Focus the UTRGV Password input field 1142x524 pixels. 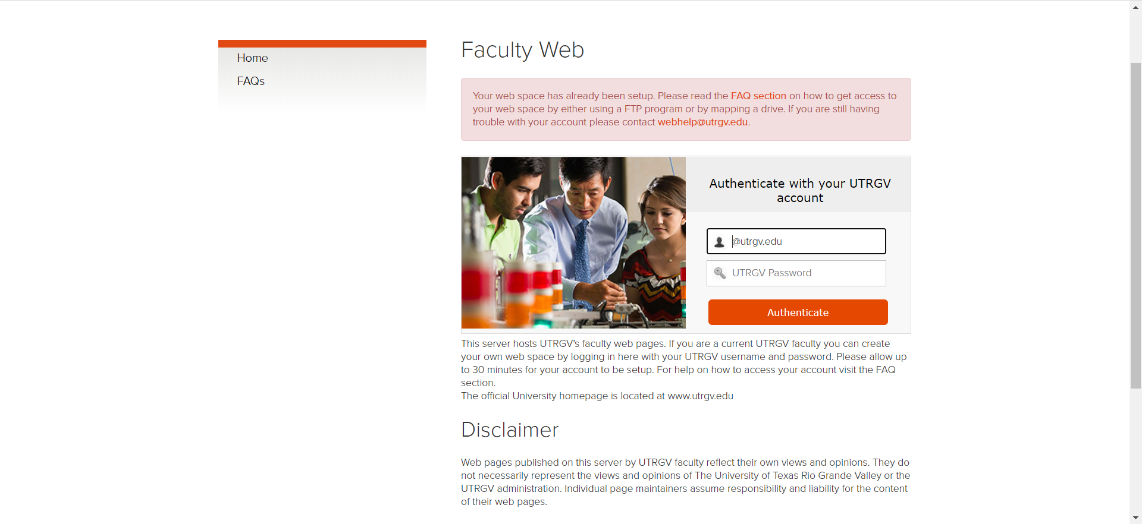(806, 273)
